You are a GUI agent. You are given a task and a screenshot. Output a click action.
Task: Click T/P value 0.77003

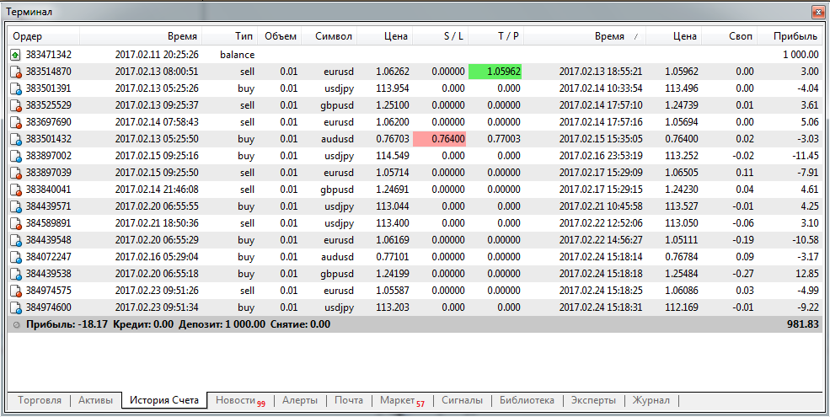[x=504, y=139]
